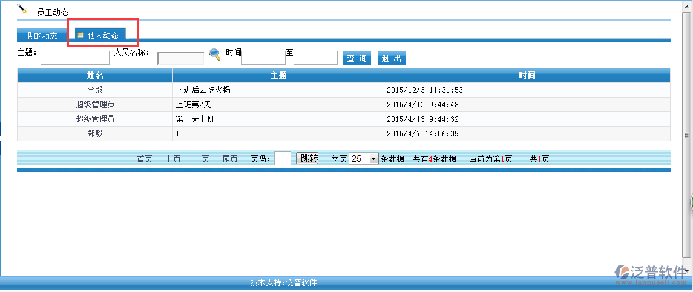Open the 每页 25 rows dropdown
693x292 pixels.
[373, 159]
